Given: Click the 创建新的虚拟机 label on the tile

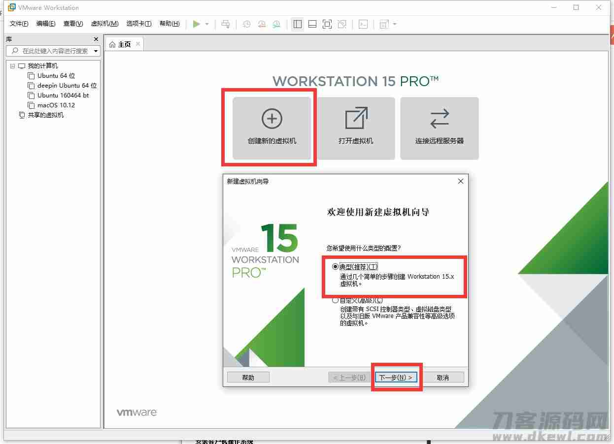Looking at the screenshot, I should (x=272, y=141).
